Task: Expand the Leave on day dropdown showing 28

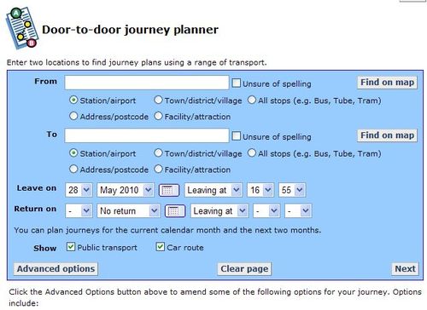Action: pyautogui.click(x=79, y=190)
